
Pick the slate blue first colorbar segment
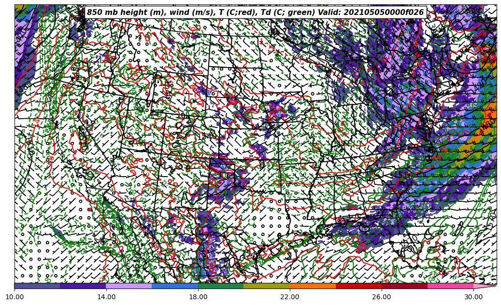click(x=37, y=286)
